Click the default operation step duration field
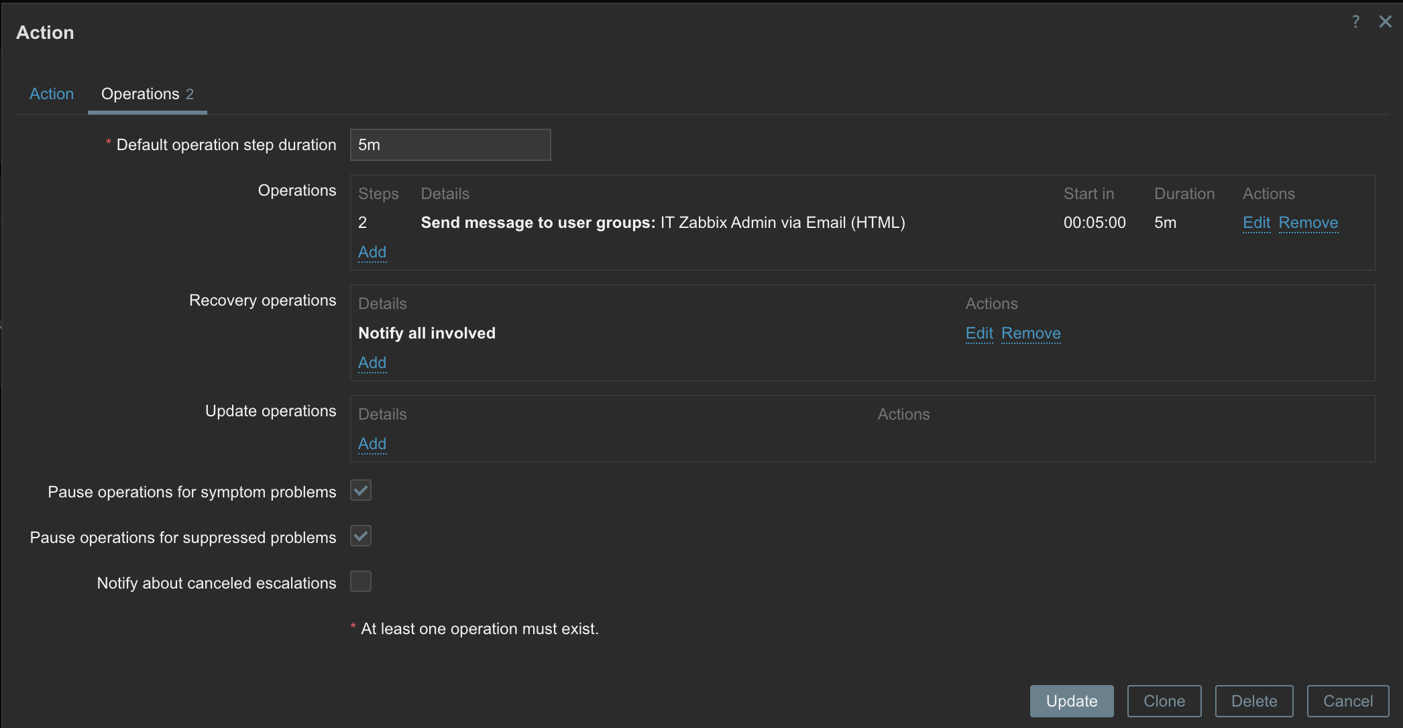 click(450, 145)
